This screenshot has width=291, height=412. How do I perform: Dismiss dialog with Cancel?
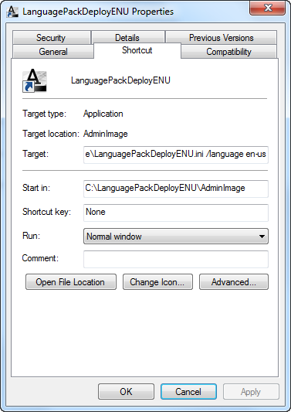[x=188, y=391]
